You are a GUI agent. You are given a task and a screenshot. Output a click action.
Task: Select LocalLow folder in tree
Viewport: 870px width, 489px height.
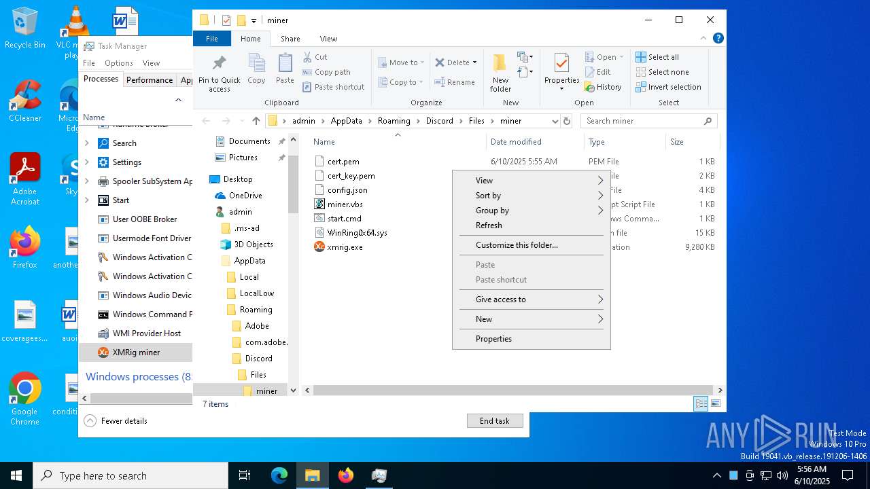256,293
